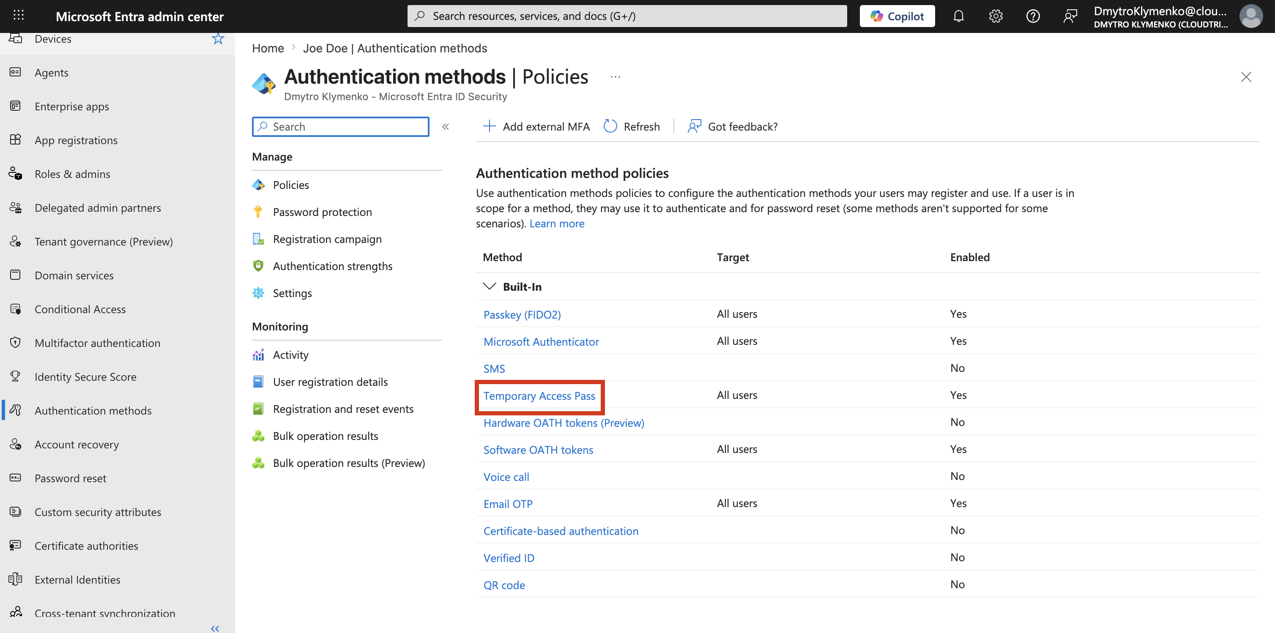Click the Registration campaign icon

point(258,239)
